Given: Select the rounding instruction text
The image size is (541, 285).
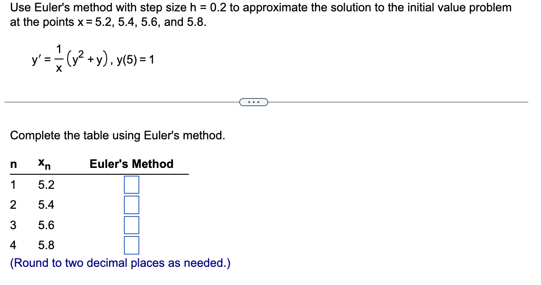Looking at the screenshot, I should (x=120, y=263).
